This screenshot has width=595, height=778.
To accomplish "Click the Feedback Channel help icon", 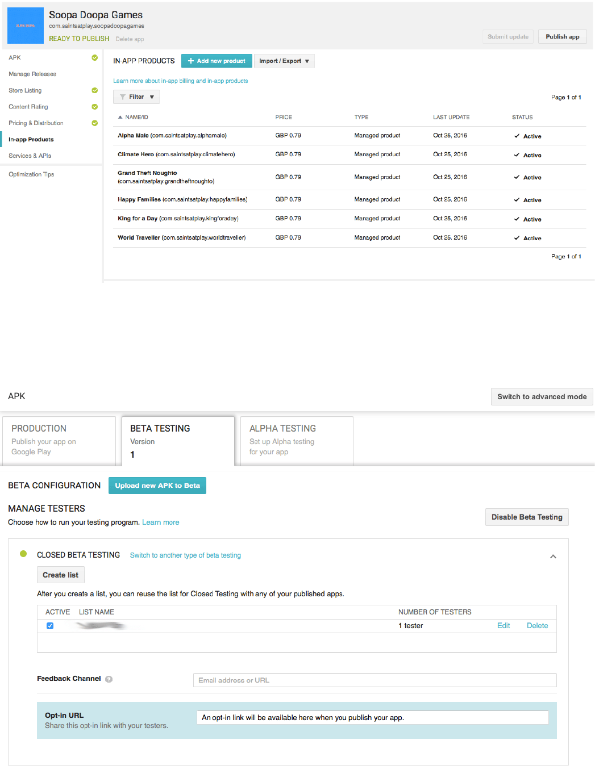I will click(x=109, y=679).
